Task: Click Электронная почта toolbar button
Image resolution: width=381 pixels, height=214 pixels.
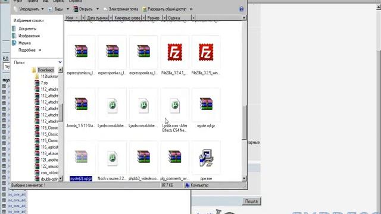Action: point(121,9)
